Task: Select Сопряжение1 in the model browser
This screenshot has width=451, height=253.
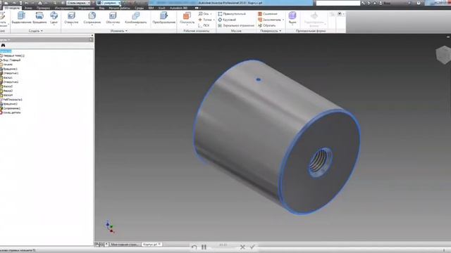Action: coord(11,108)
